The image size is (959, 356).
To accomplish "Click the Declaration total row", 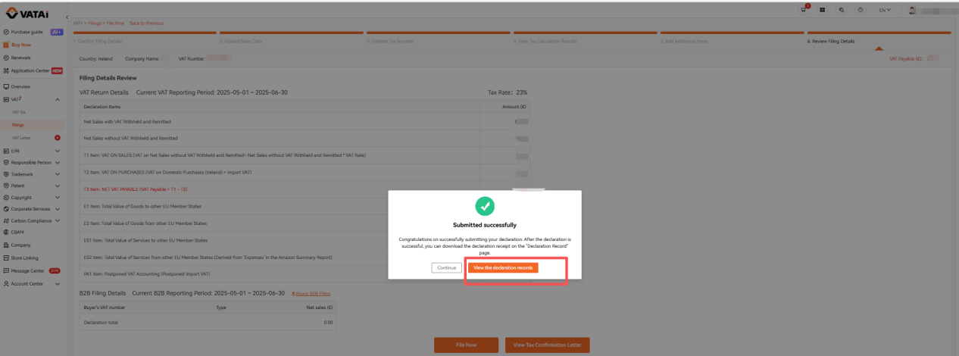I will (208, 322).
